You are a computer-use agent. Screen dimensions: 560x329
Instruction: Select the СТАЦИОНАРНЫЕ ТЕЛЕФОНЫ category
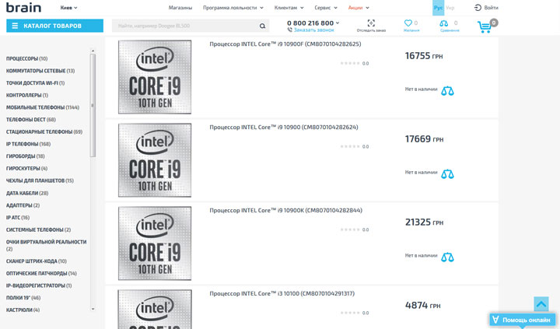(x=44, y=131)
